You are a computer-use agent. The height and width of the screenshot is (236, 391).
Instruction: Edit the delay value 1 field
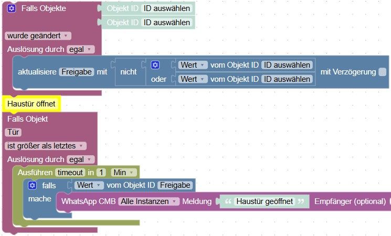point(101,173)
